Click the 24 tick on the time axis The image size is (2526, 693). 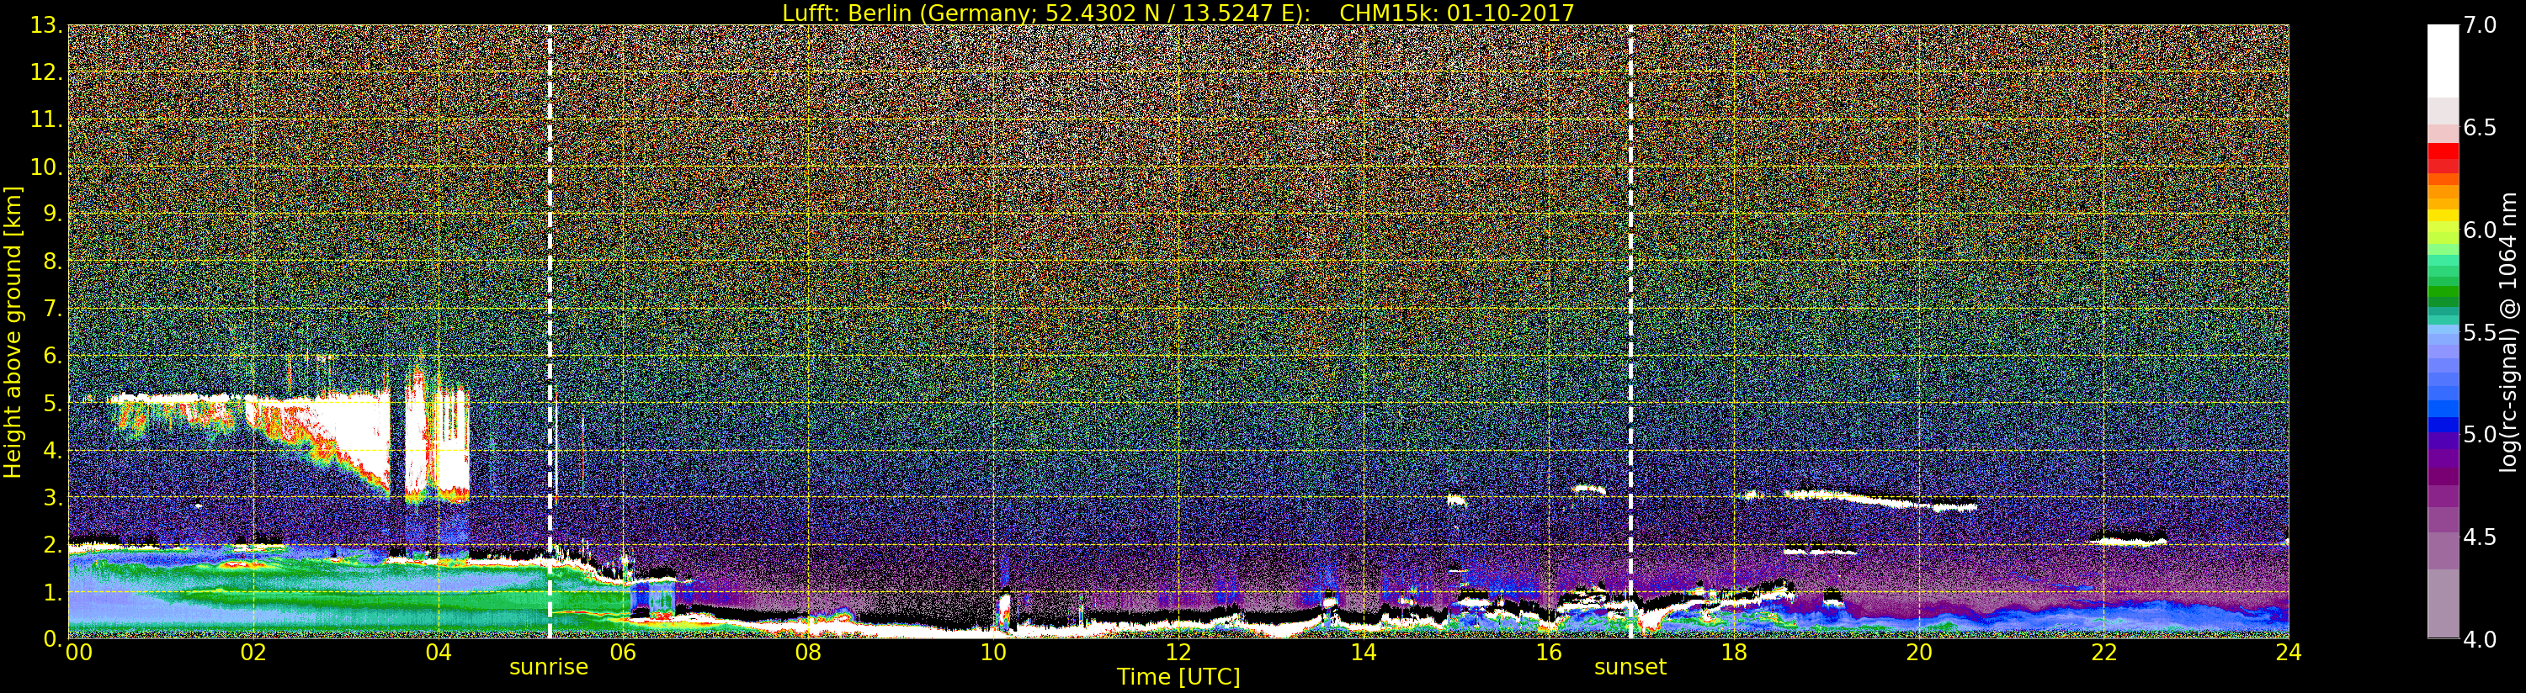click(x=2289, y=653)
